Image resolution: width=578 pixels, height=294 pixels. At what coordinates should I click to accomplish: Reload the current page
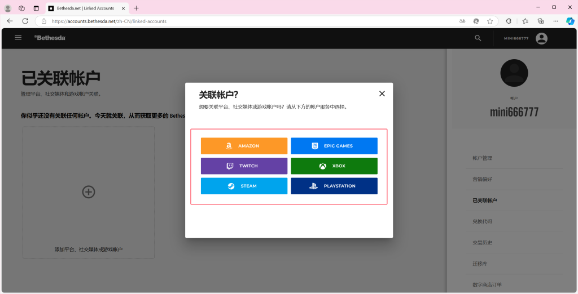point(25,21)
